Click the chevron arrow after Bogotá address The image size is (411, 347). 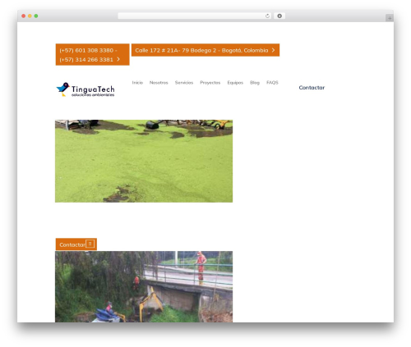[x=273, y=50]
